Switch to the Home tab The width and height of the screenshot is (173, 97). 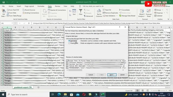click(11, 6)
